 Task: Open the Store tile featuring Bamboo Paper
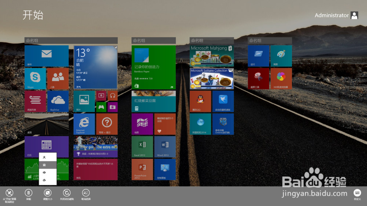[153, 67]
